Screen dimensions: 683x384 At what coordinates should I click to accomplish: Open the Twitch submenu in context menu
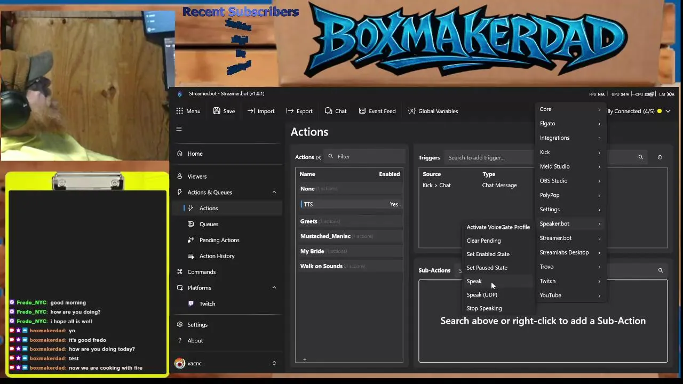(570, 281)
